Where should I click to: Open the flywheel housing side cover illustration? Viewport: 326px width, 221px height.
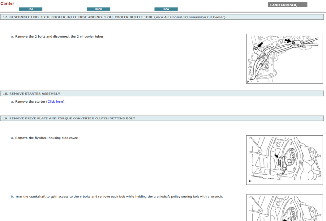pyautogui.click(x=285, y=160)
